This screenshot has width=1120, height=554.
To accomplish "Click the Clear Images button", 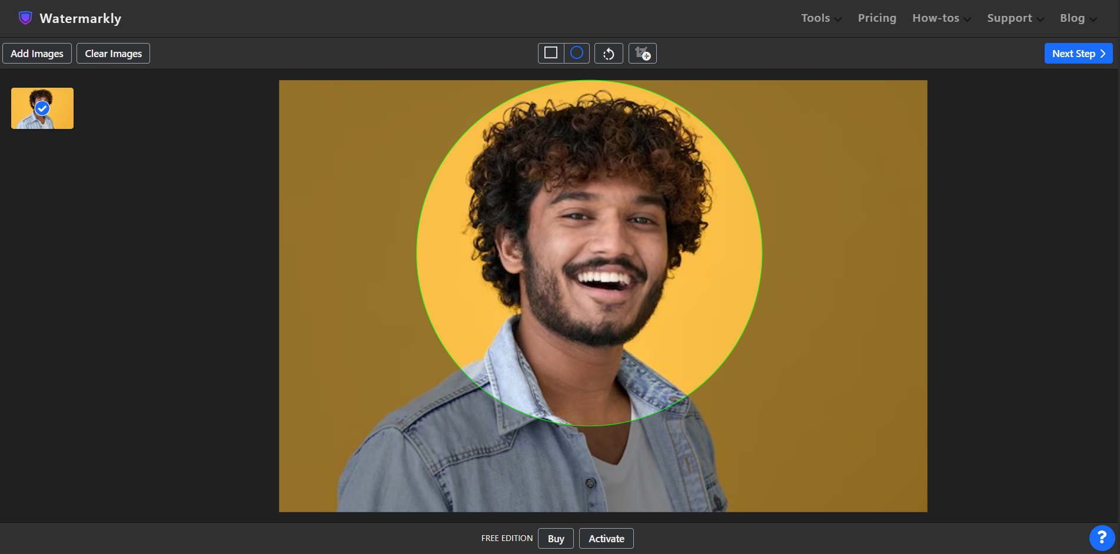I will point(113,53).
